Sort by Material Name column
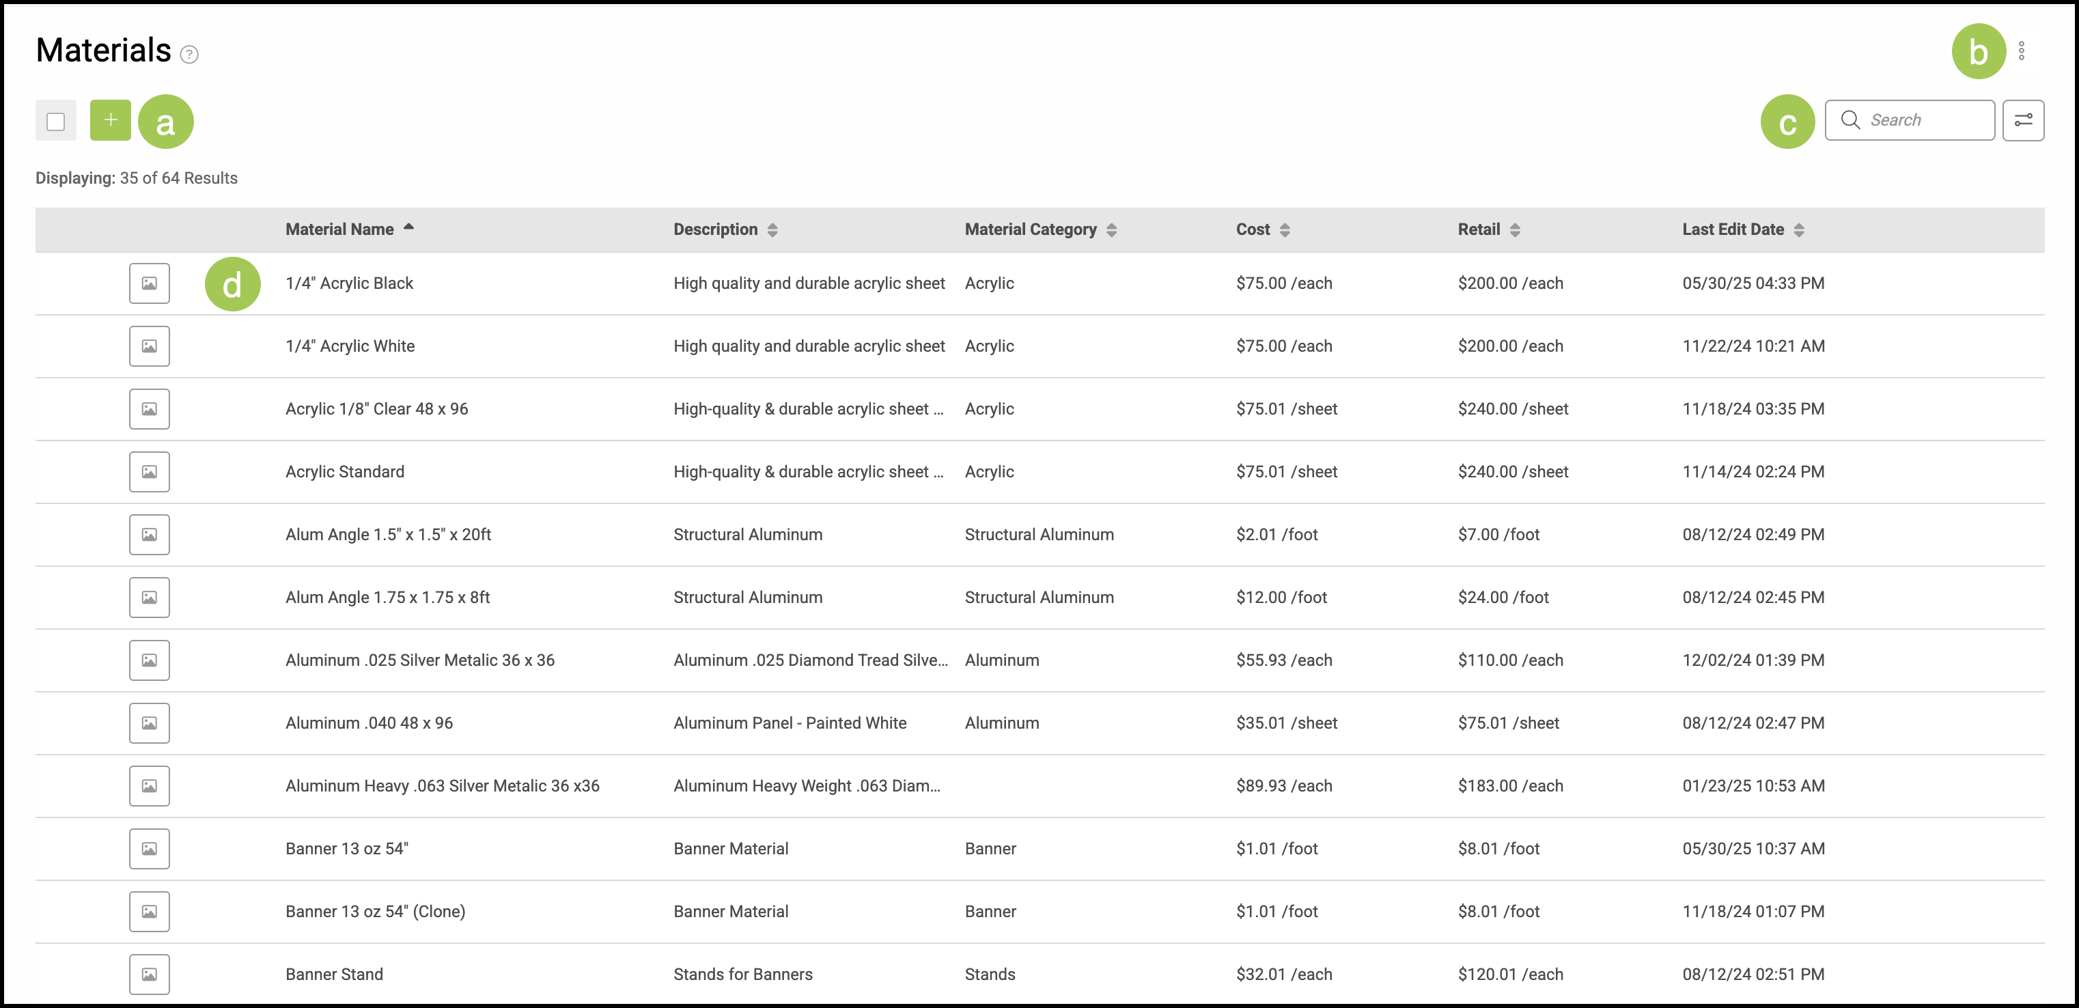The width and height of the screenshot is (2079, 1008). (x=339, y=229)
